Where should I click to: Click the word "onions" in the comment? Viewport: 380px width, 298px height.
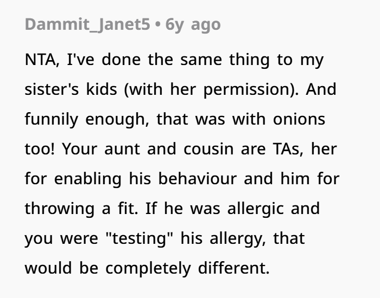(x=298, y=119)
